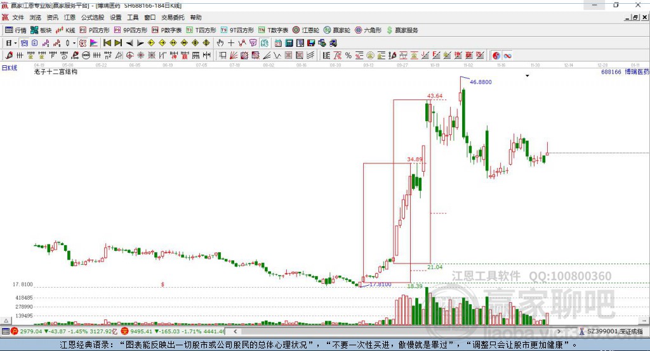Jump to first bar with skip-back icon
The image size is (650, 351).
(x=107, y=43)
